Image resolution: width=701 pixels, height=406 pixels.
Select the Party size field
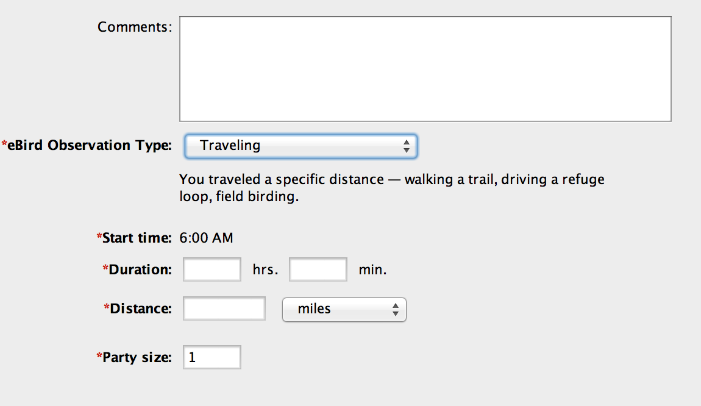click(212, 357)
